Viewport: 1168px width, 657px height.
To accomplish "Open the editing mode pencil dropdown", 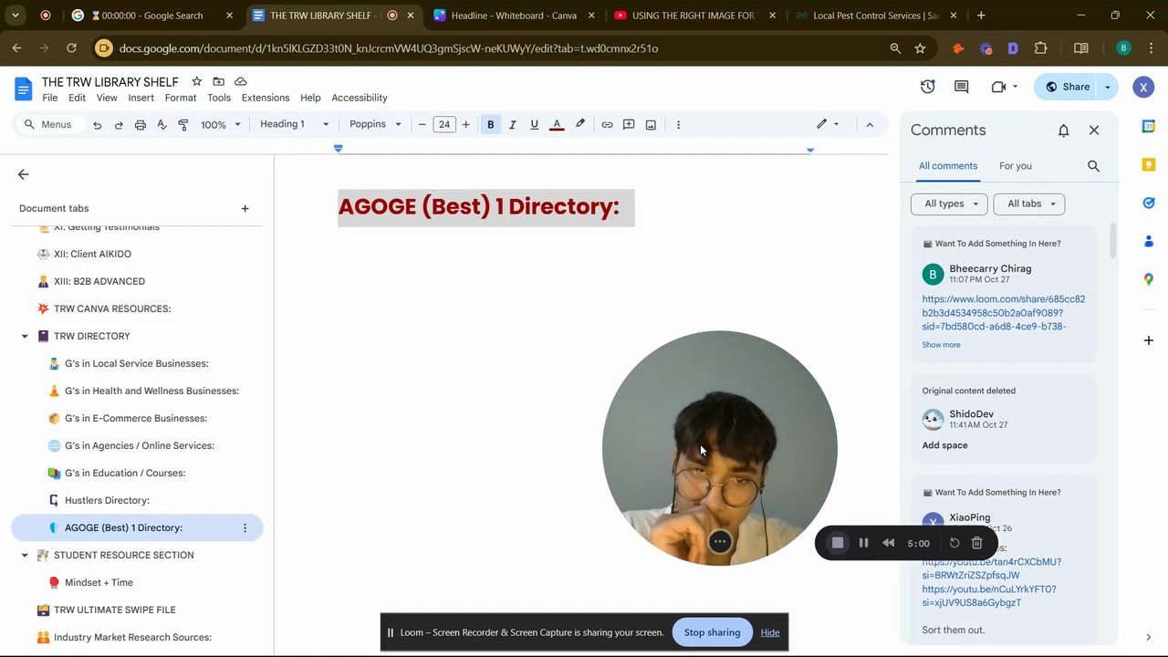I will pos(828,124).
